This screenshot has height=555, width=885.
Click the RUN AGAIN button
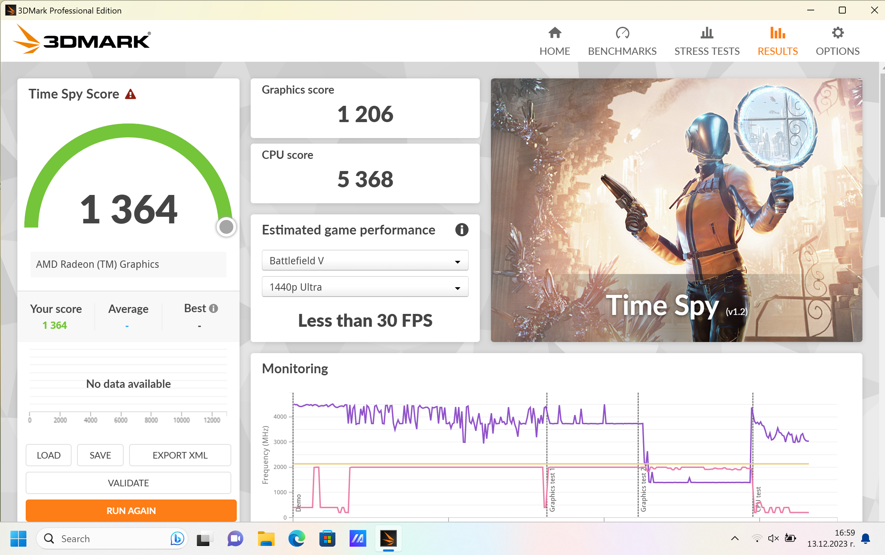[131, 511]
